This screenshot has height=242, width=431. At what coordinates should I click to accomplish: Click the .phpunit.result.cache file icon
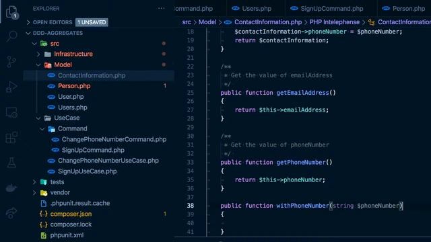(43, 203)
